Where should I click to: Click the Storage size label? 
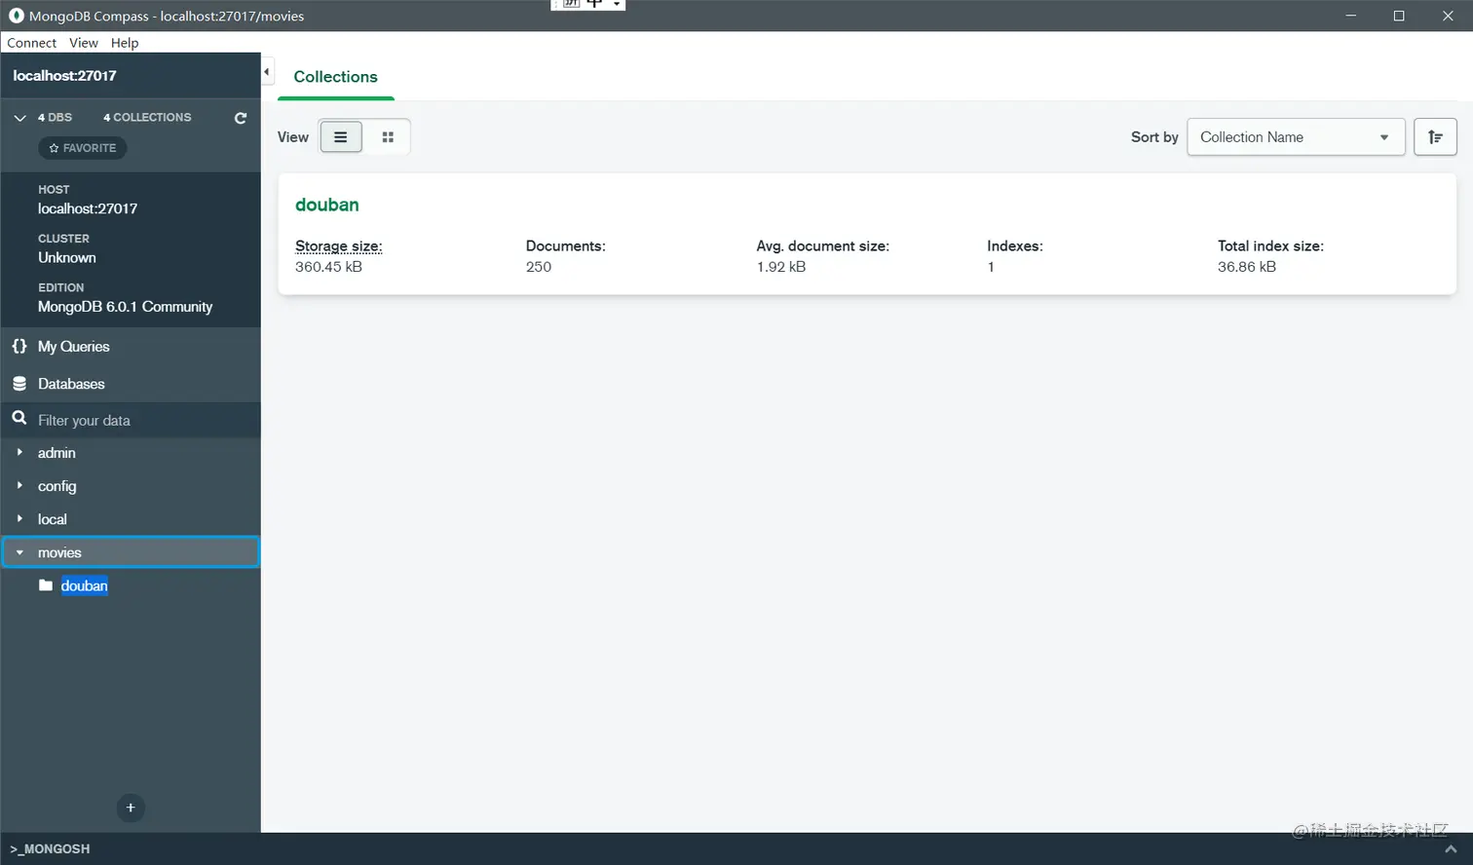click(338, 246)
